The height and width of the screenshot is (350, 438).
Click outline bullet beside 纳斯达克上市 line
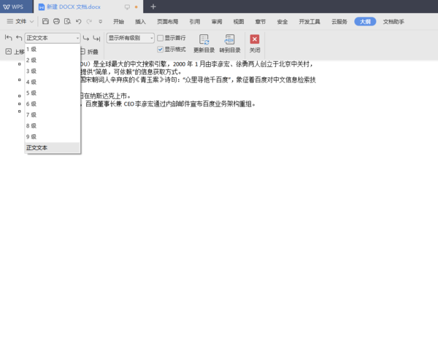point(19,96)
